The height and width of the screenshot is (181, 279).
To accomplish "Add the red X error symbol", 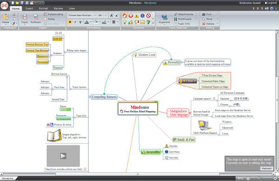I will (x=131, y=16).
